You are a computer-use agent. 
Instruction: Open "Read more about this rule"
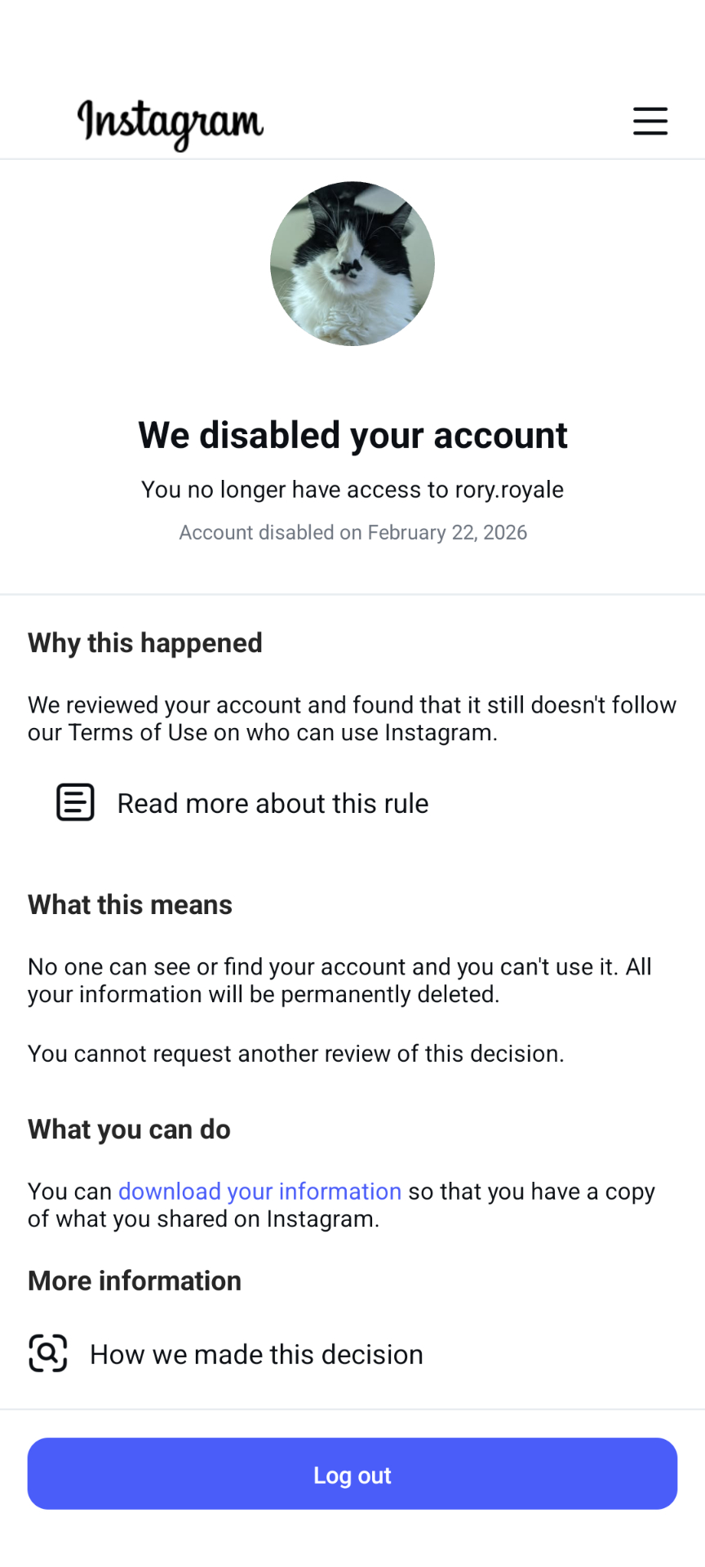click(273, 804)
